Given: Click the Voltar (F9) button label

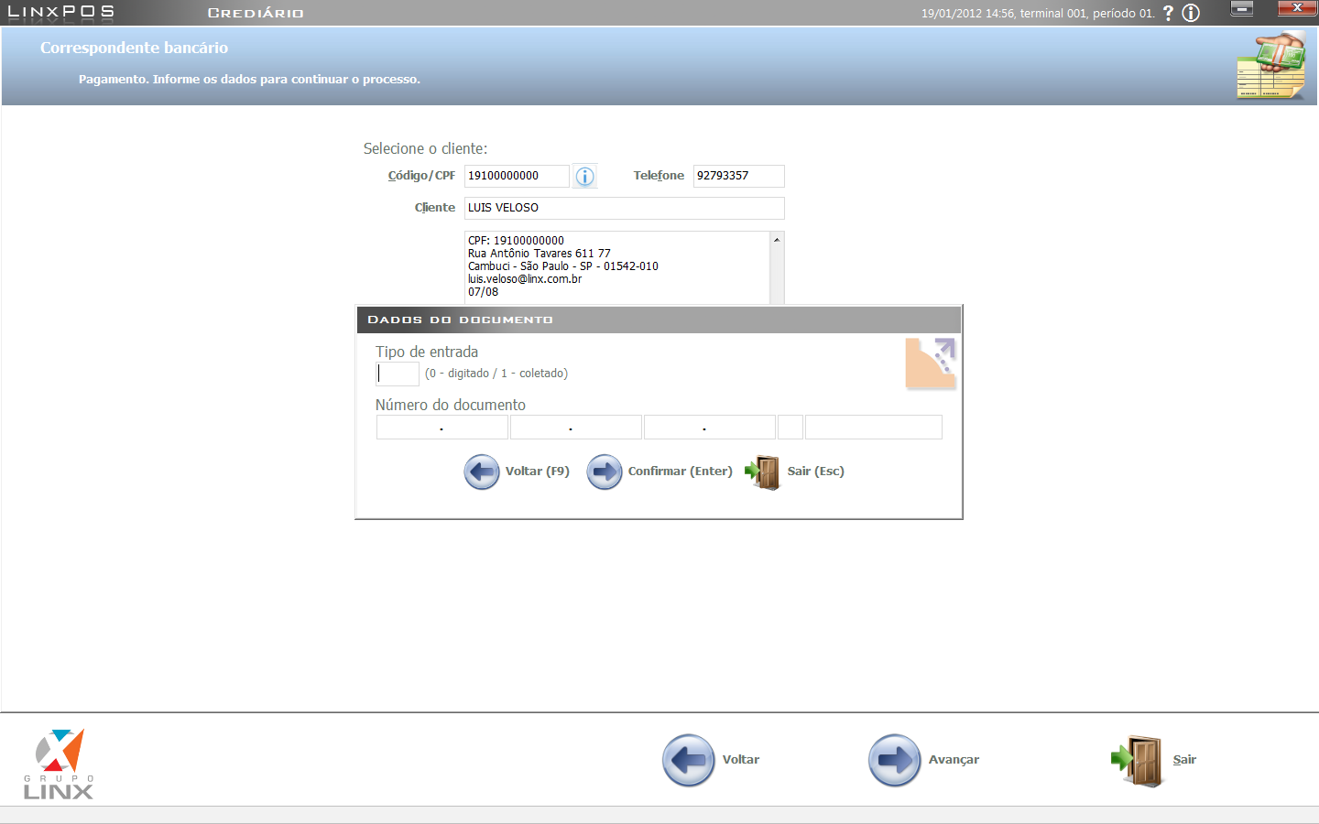Looking at the screenshot, I should tap(538, 472).
